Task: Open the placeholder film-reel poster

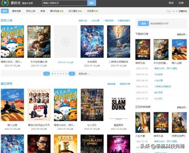Action: coord(66,41)
